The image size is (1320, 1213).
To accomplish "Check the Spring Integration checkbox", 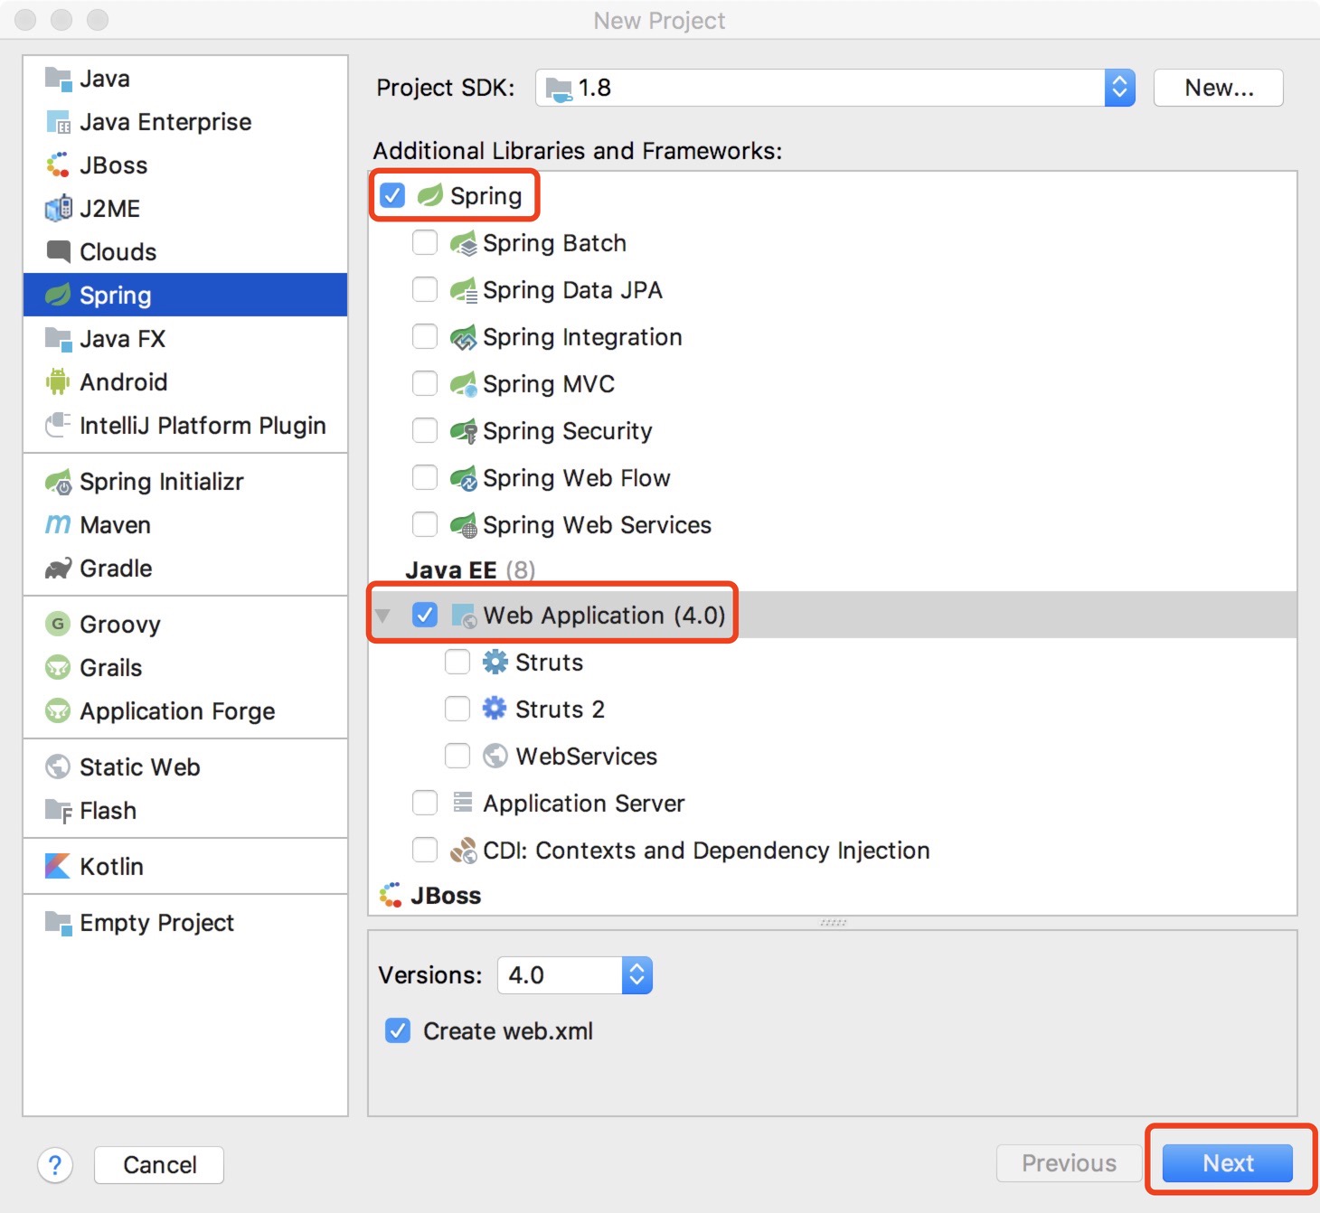I will tap(425, 336).
